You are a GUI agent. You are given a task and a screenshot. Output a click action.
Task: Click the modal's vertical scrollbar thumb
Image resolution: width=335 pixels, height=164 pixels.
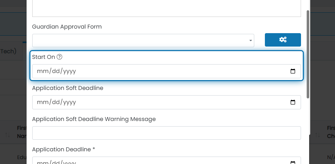pyautogui.click(x=308, y=54)
